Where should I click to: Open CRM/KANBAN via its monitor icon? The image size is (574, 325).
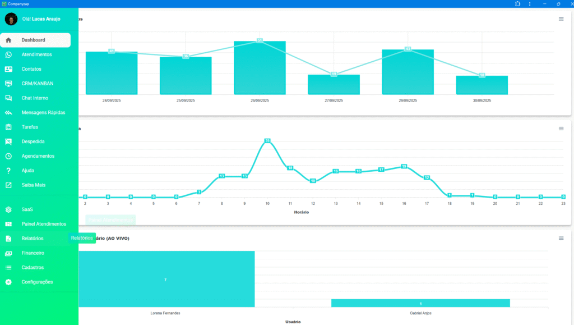(x=8, y=84)
